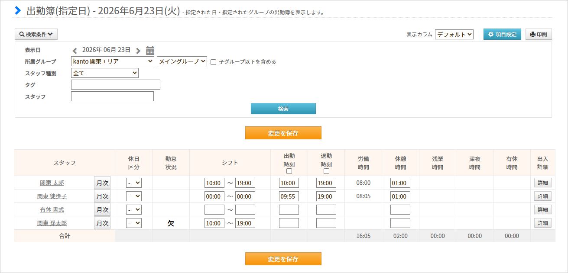
Task: Open 詳細 for 有休 書式
Action: coord(543,210)
